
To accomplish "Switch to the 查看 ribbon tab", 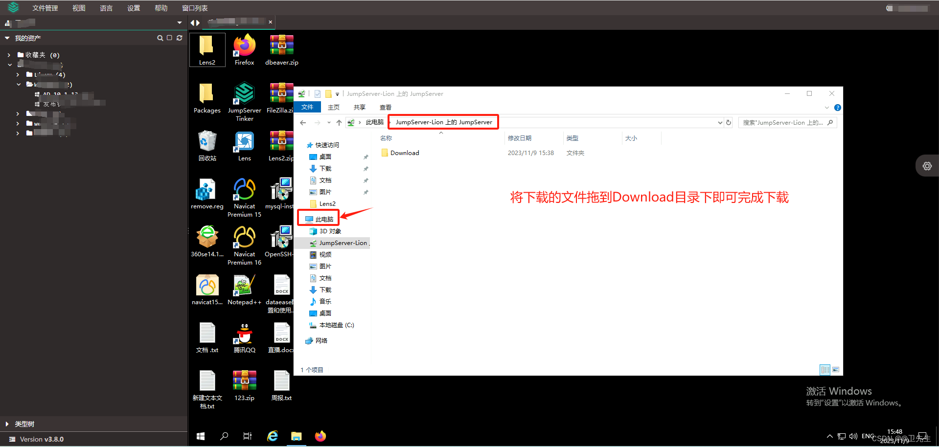I will 385,107.
